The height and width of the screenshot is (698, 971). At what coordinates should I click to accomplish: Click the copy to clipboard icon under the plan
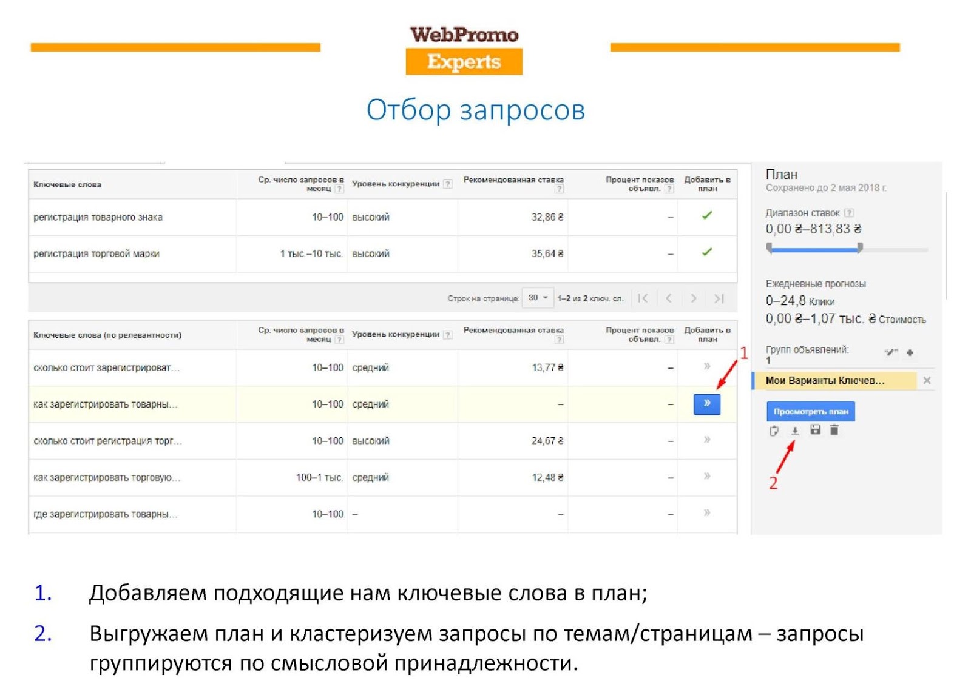point(774,431)
